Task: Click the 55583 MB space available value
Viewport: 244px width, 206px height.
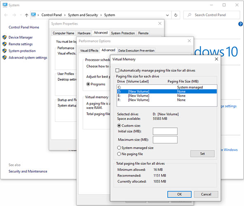Action: tap(160, 119)
